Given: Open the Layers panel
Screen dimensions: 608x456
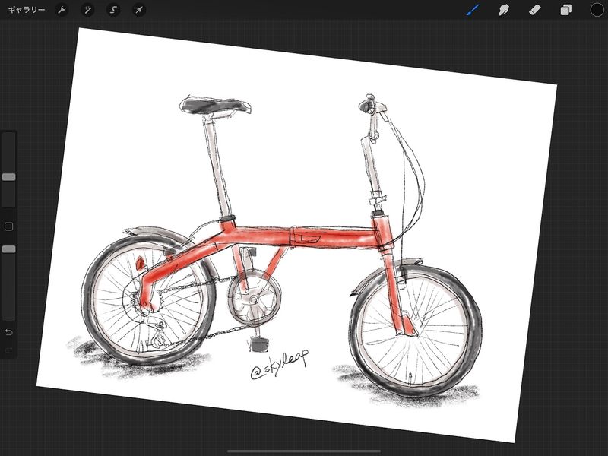Looking at the screenshot, I should tap(565, 11).
